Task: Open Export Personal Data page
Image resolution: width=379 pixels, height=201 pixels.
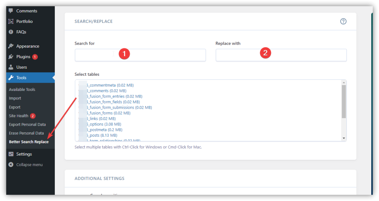Action: coord(27,125)
